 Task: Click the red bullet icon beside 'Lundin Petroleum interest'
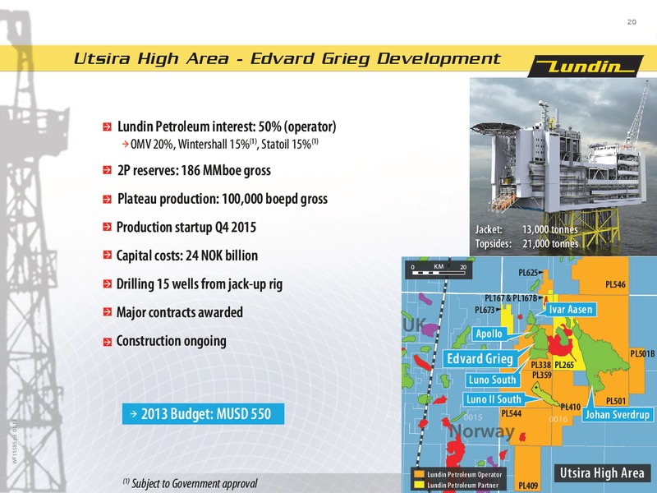click(108, 127)
